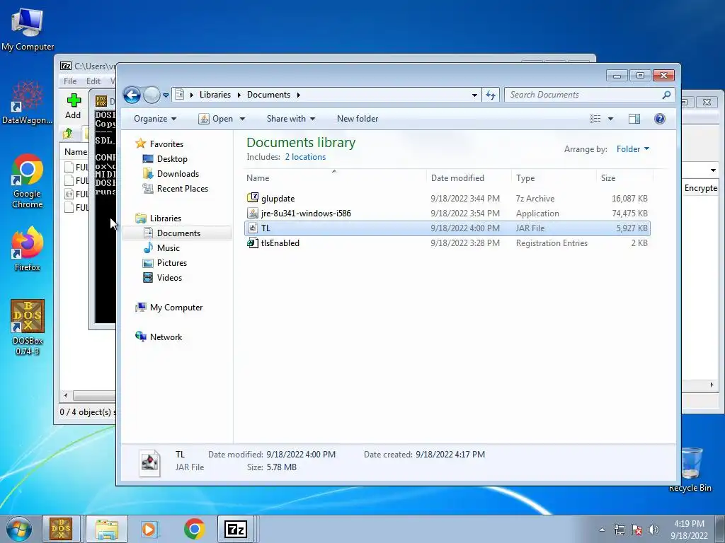Switch to 7-Zip in the taskbar
Viewport: 725px width, 543px height.
tap(236, 529)
